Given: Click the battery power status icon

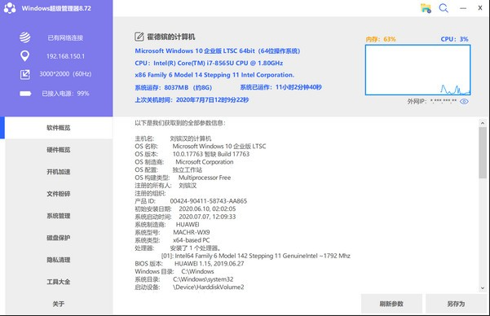Looking at the screenshot, I should 25,94.
